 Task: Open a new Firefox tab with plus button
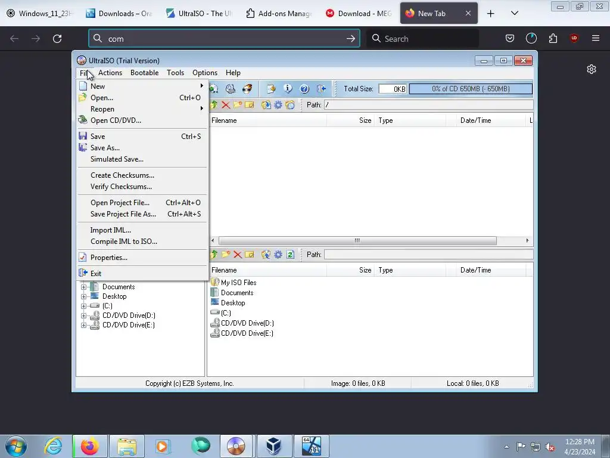point(491,13)
